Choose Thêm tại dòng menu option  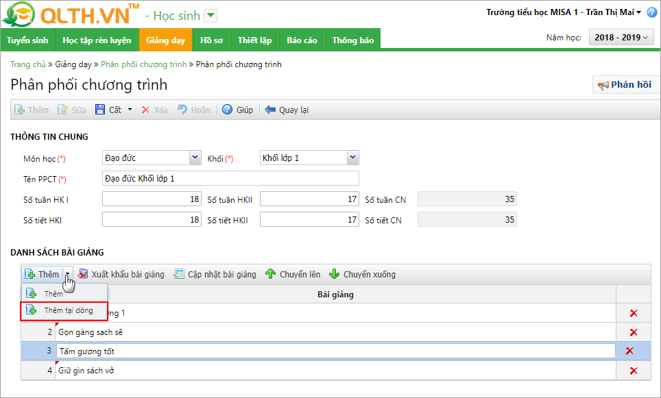click(64, 311)
